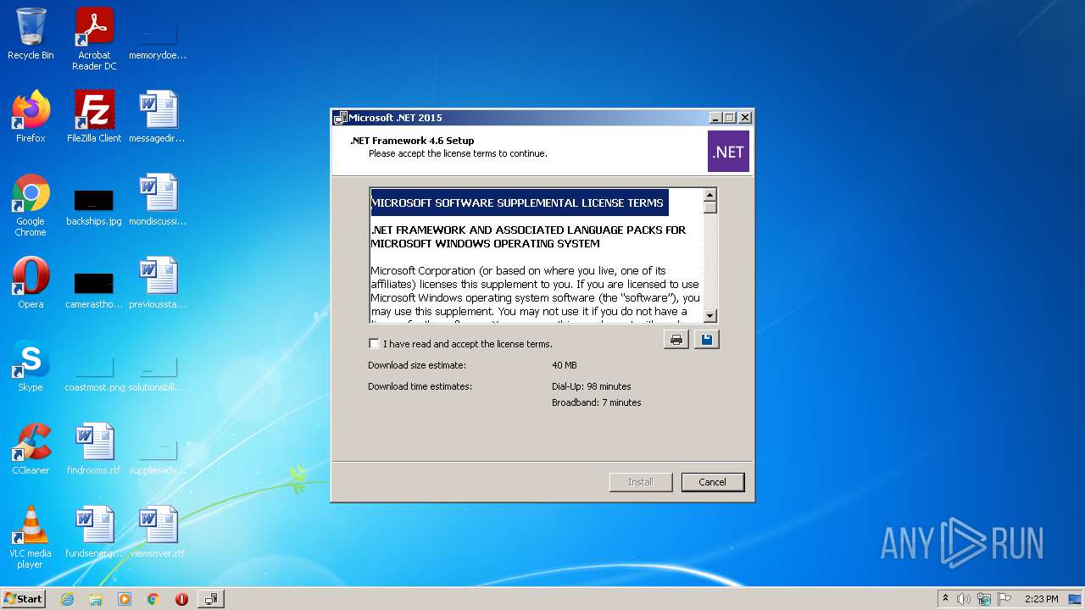
Task: Open Windows Explorer folder from taskbar
Action: 96,599
